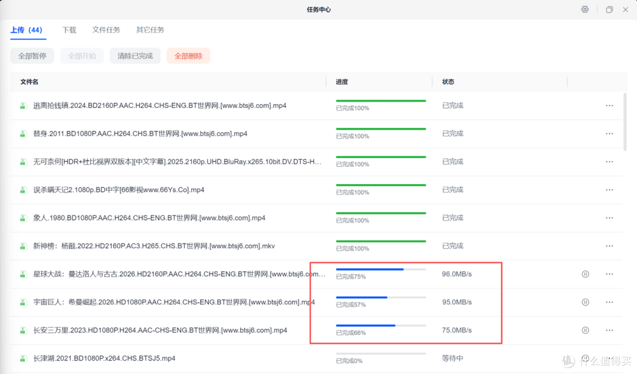
Task: Click file icon of 误杀瞒天记2 upload
Action: click(x=23, y=190)
